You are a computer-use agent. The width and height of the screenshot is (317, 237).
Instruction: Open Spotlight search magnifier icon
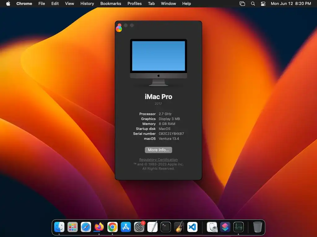pos(253,4)
